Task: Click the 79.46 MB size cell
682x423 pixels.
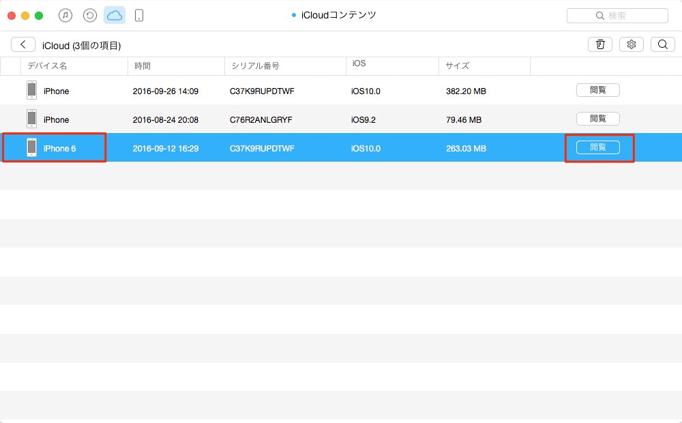Action: coord(464,120)
